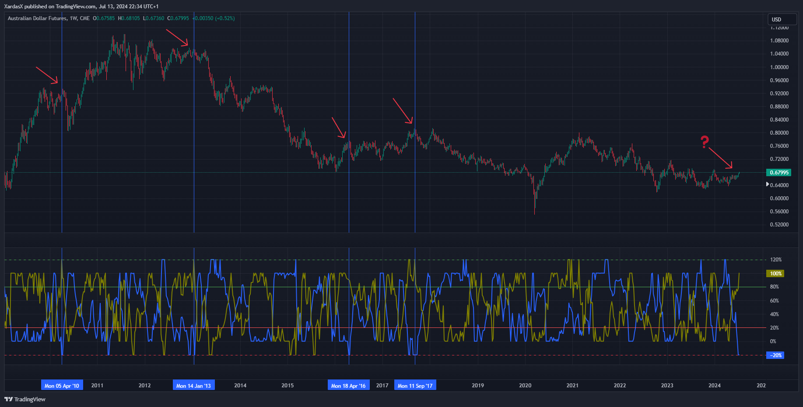This screenshot has height=407, width=803.
Task: Click the 2021 year on time axis
Action: (x=572, y=386)
